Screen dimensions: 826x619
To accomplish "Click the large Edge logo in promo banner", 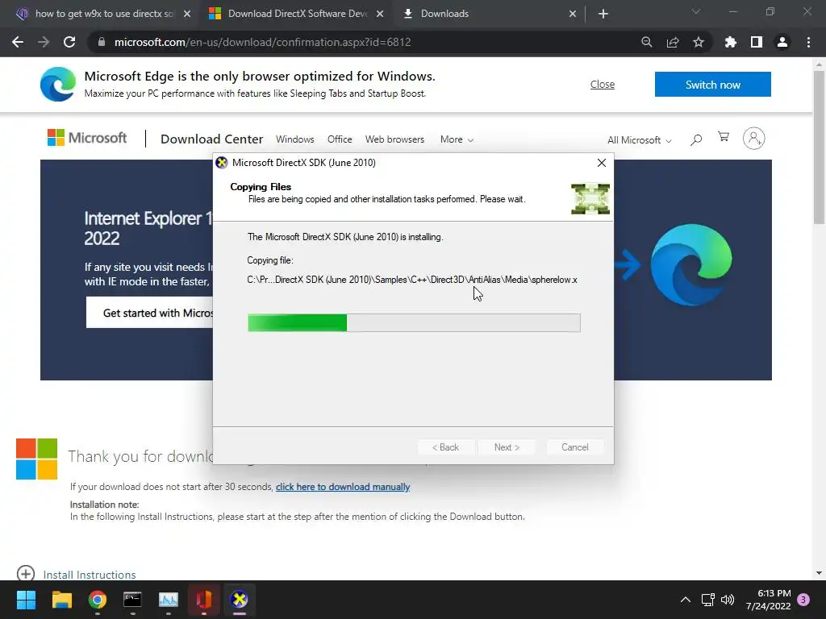I will pos(691,264).
